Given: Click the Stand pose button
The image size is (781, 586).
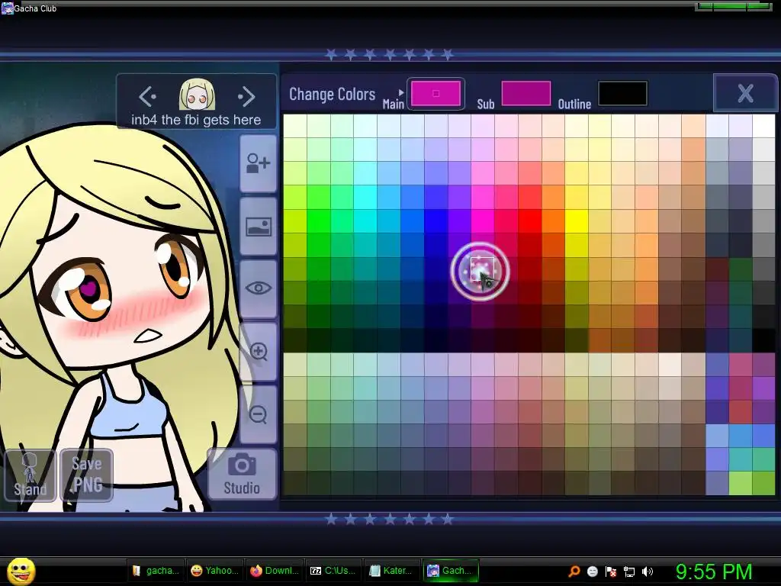Looking at the screenshot, I should click(31, 475).
